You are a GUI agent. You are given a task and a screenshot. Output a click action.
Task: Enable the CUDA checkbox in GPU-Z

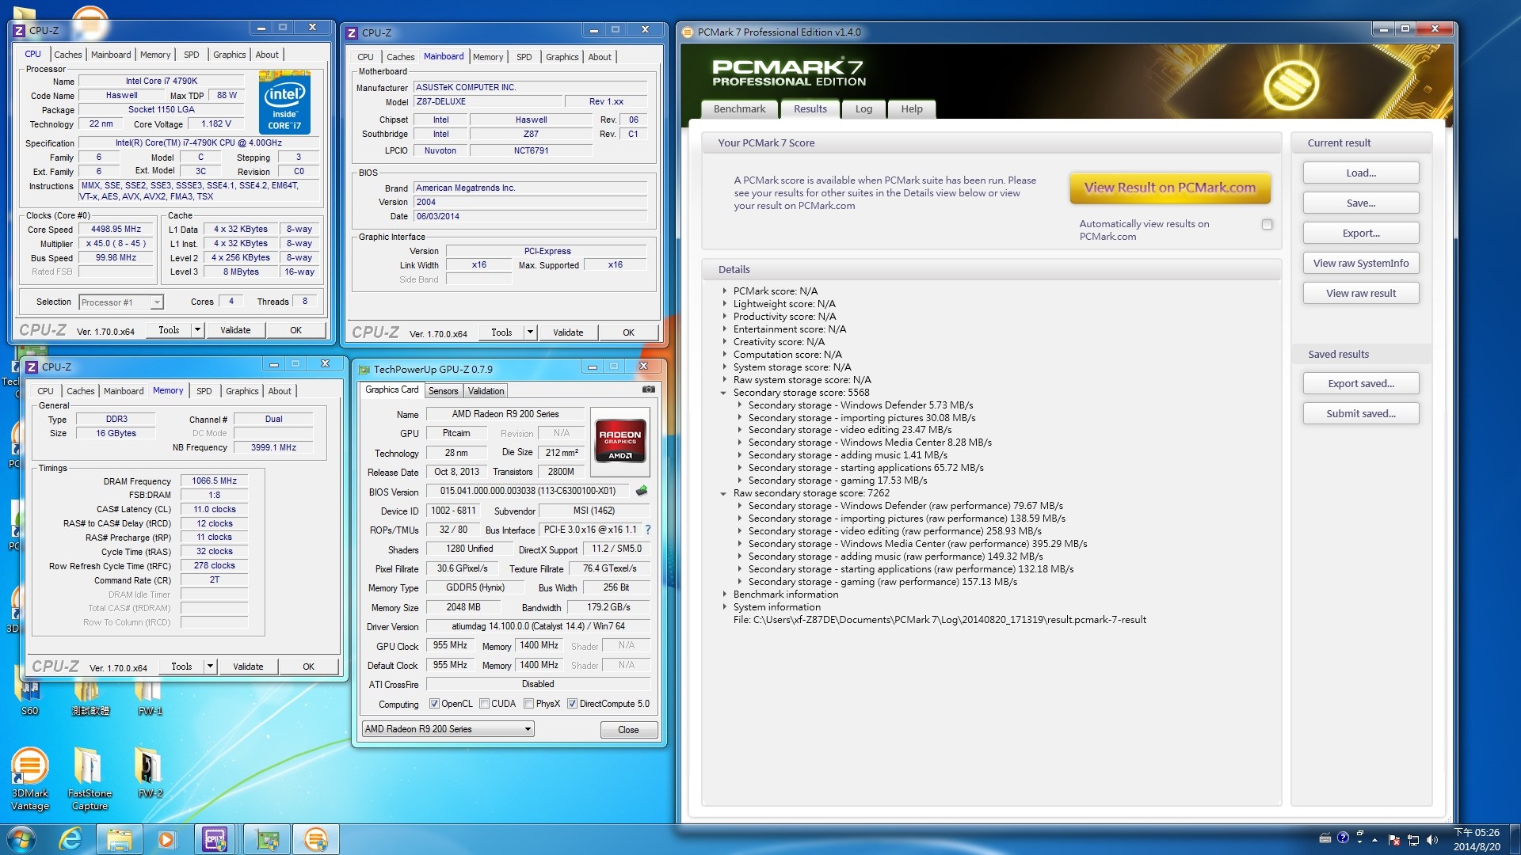coord(484,703)
